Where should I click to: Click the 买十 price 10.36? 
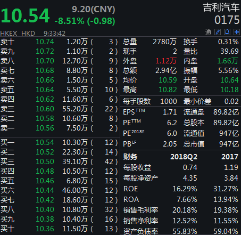click(45, 229)
